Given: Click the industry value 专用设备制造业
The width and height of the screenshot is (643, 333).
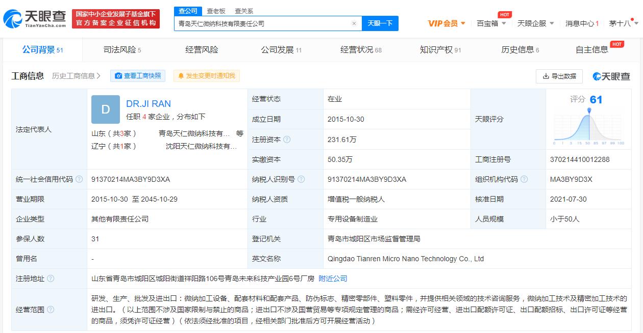Looking at the screenshot, I should point(353,219).
